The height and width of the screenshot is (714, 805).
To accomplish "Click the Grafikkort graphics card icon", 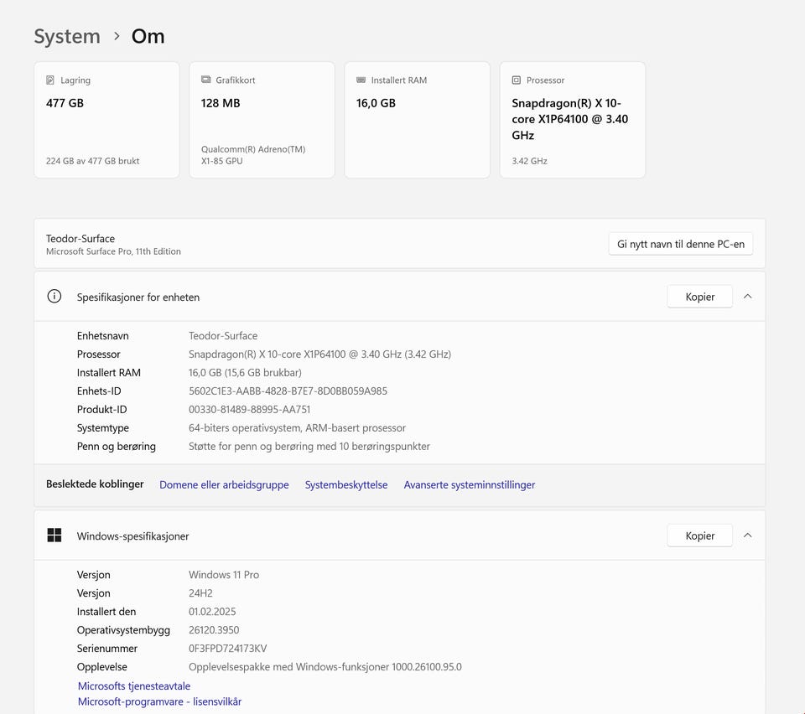I will [x=206, y=80].
